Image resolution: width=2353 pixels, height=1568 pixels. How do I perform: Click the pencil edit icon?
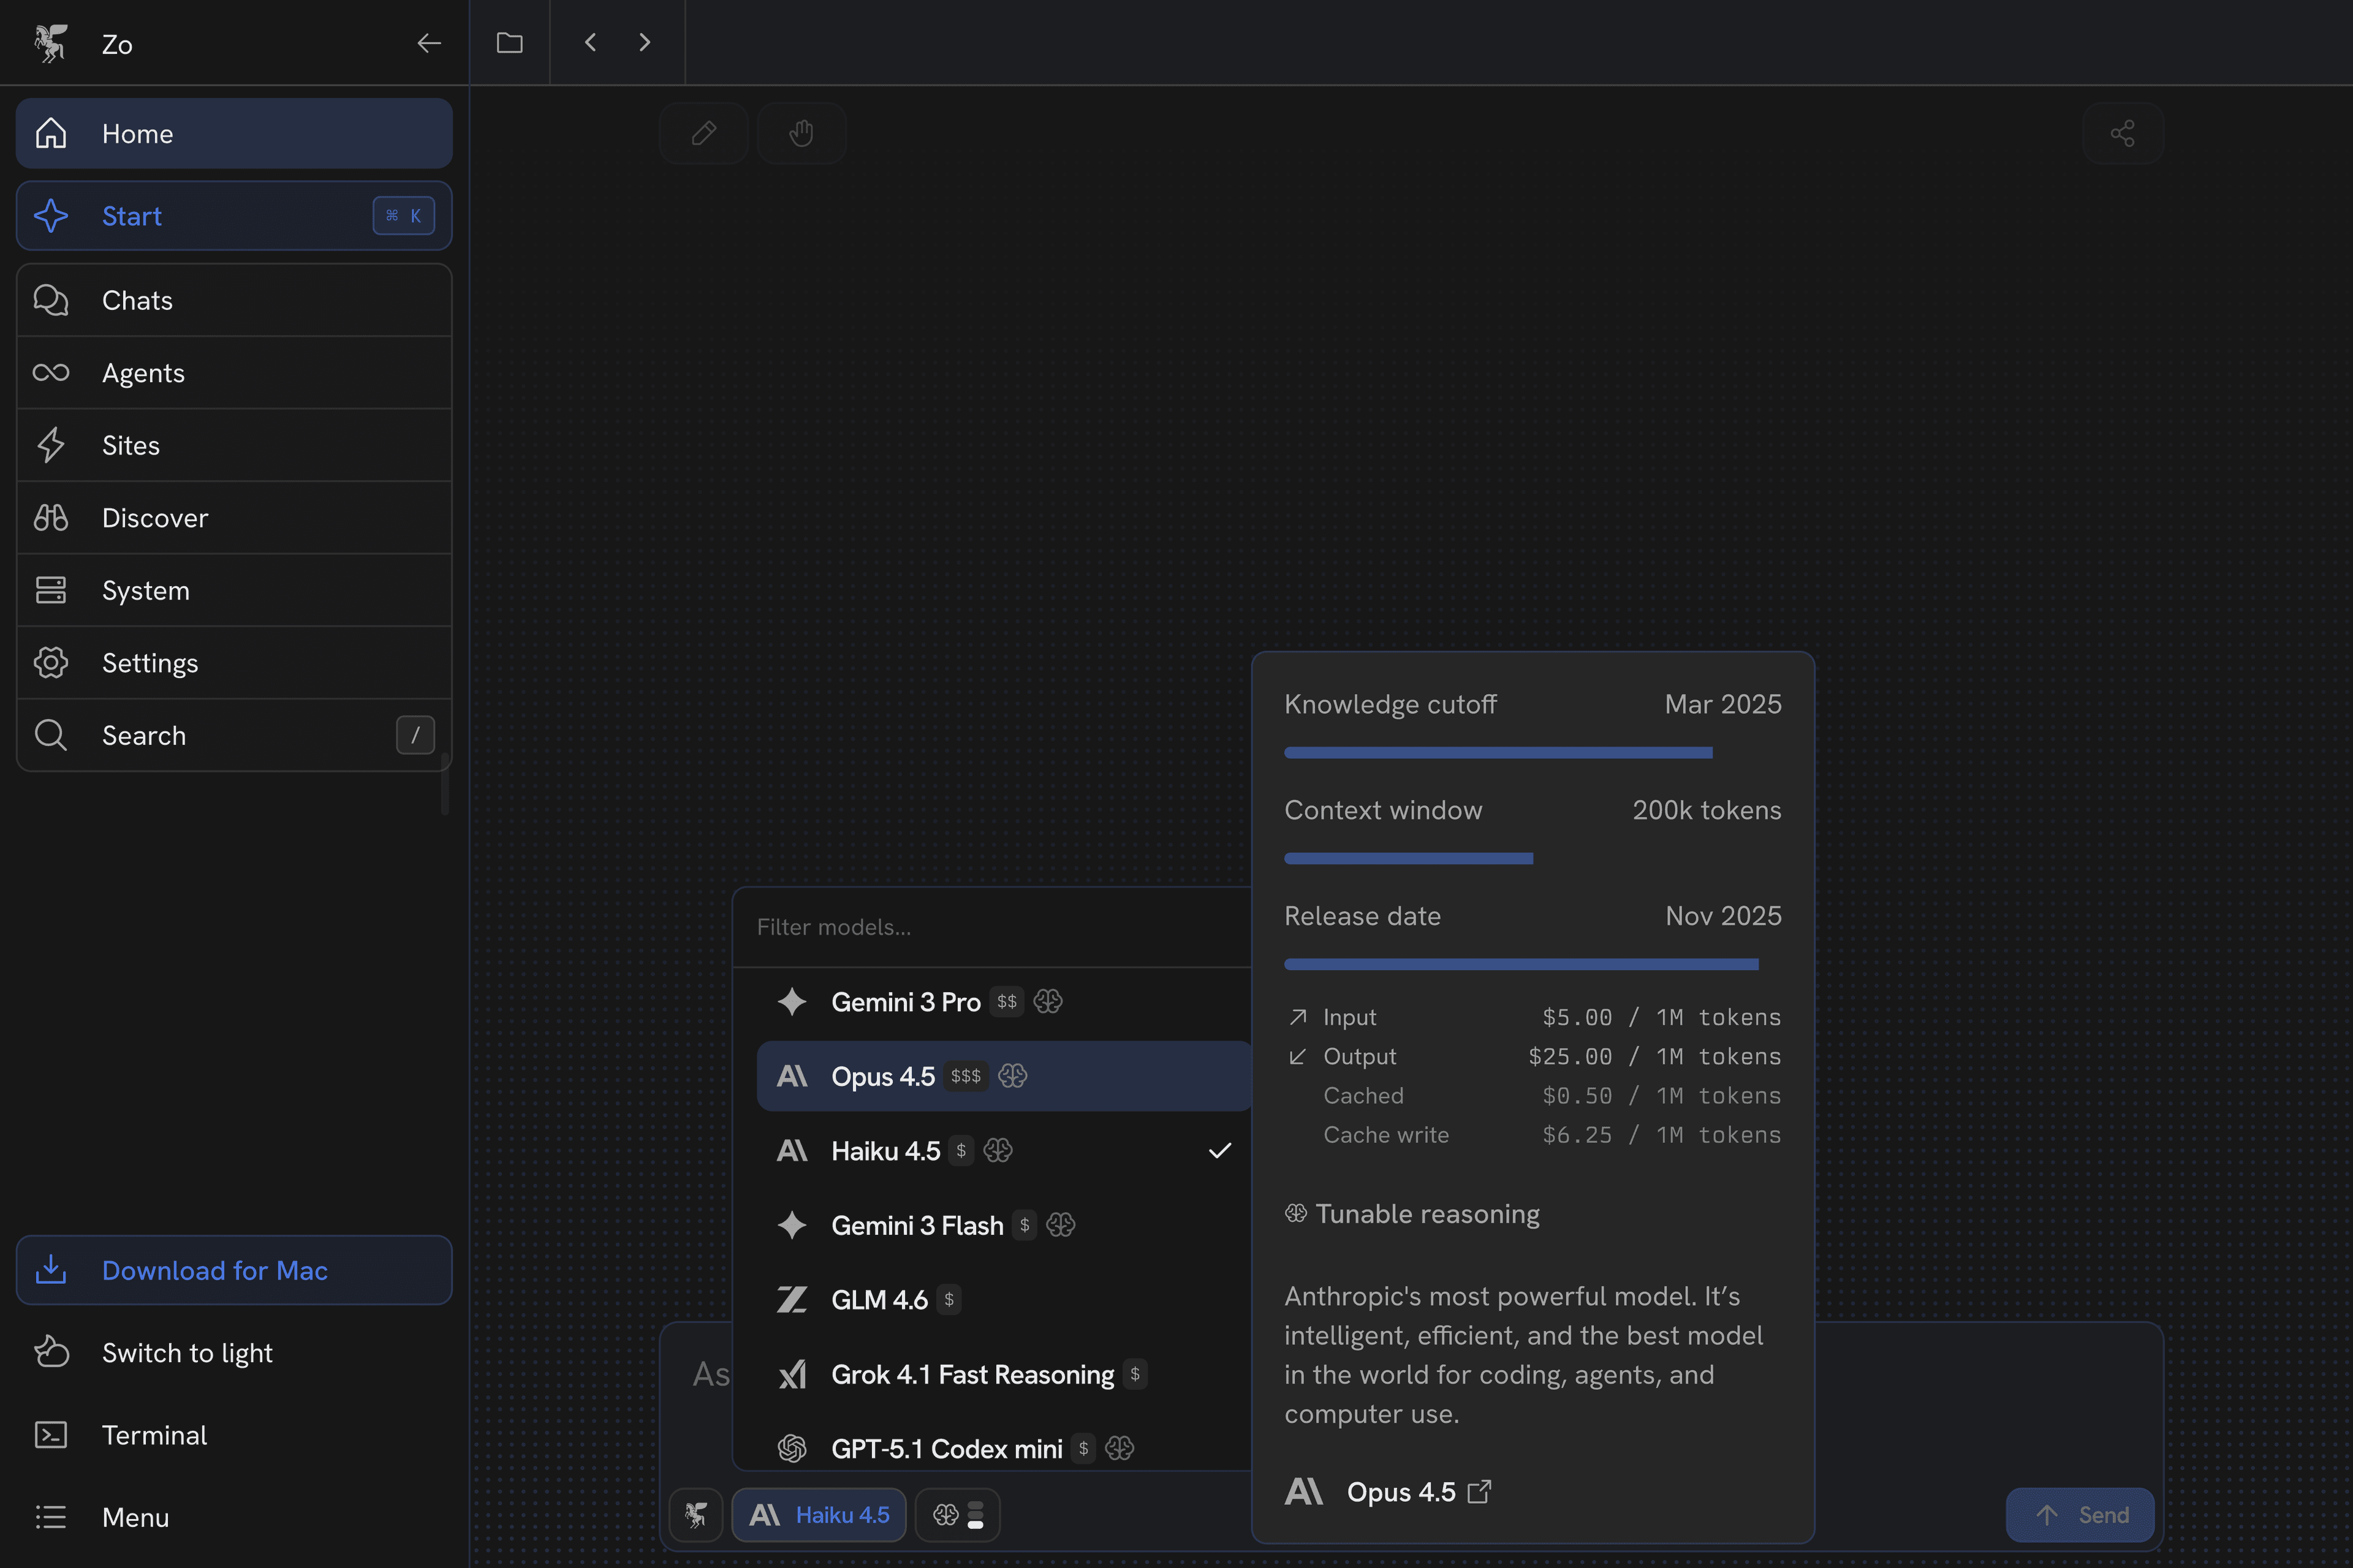click(x=703, y=133)
